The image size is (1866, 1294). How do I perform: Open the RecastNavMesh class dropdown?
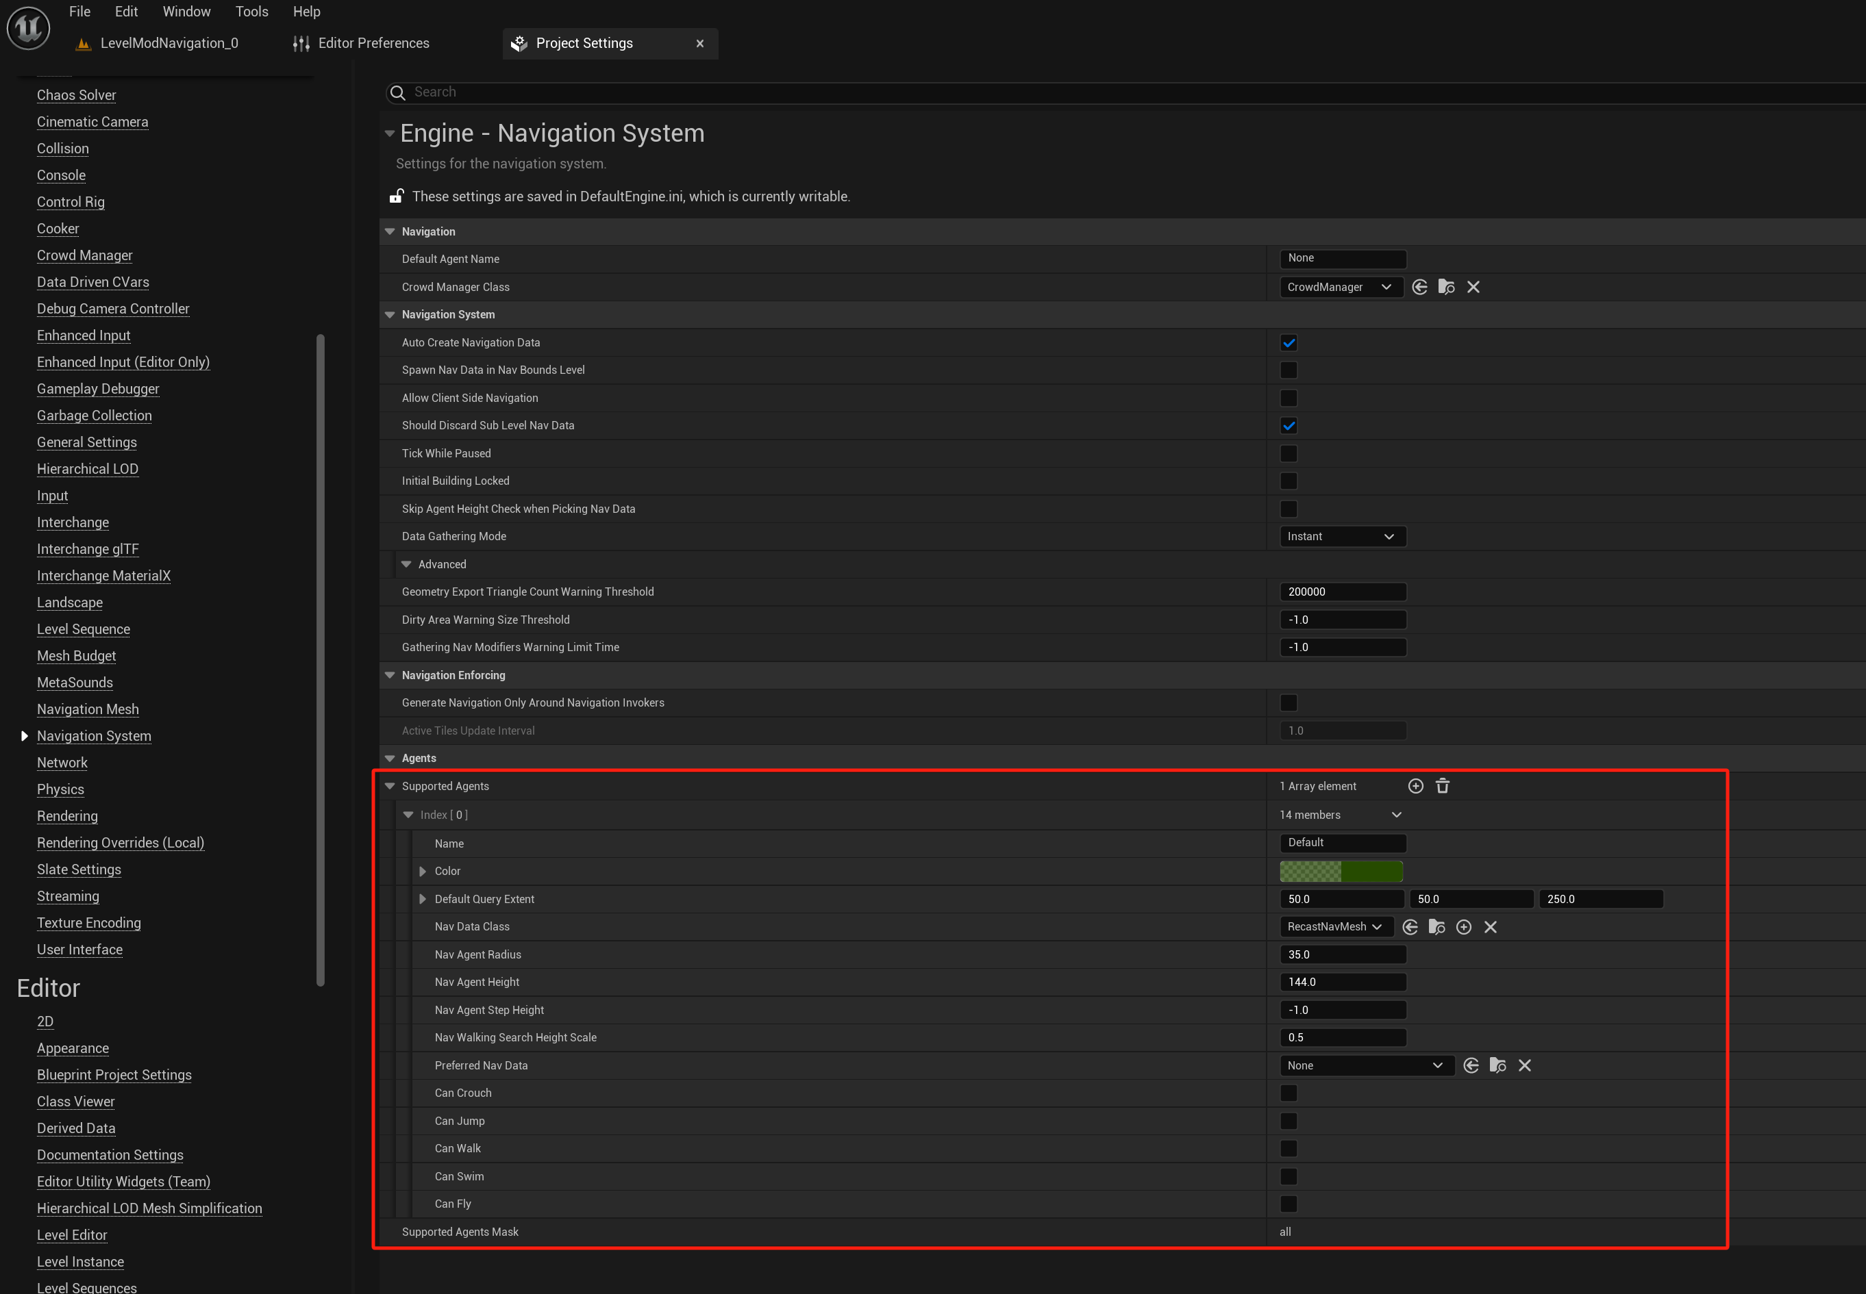coord(1334,927)
